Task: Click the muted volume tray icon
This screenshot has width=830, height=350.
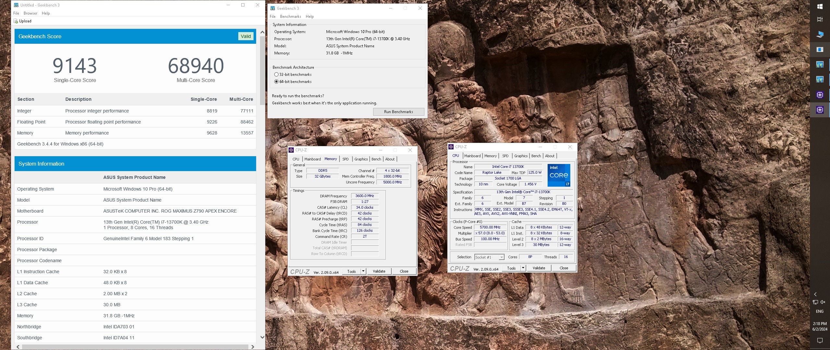Action: click(x=823, y=302)
